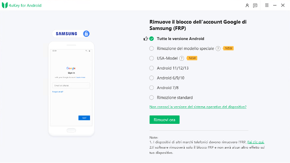290x163 pixels.
Task: Open the feedback message icon
Action: click(255, 6)
